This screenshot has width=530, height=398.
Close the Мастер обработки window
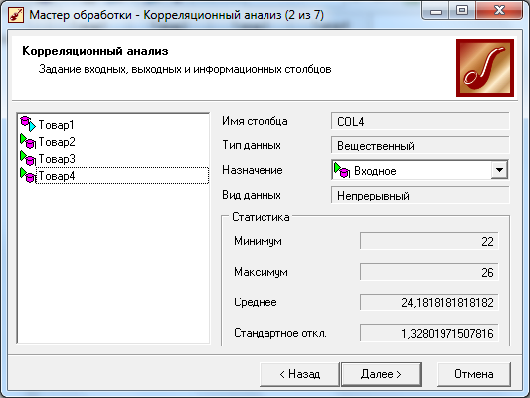tap(499, 11)
